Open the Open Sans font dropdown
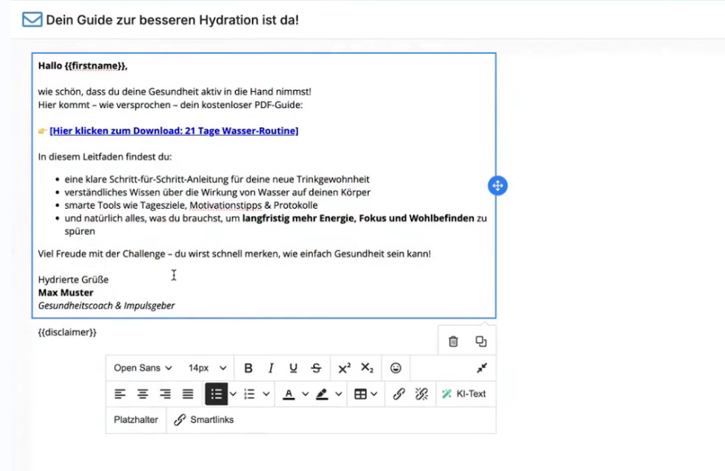Screen dimensions: 725x471 [143, 368]
